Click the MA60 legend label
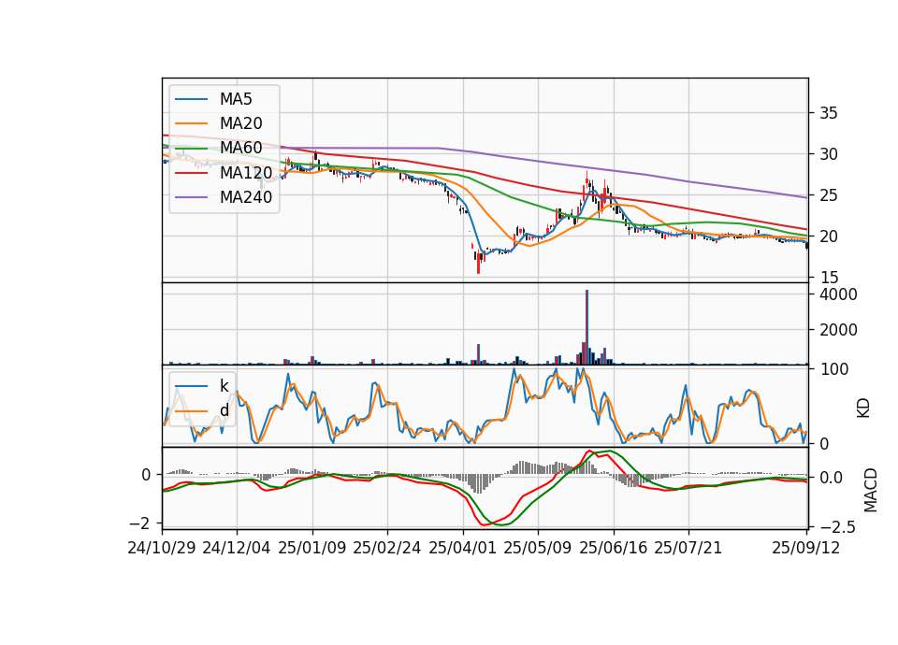 (240, 148)
